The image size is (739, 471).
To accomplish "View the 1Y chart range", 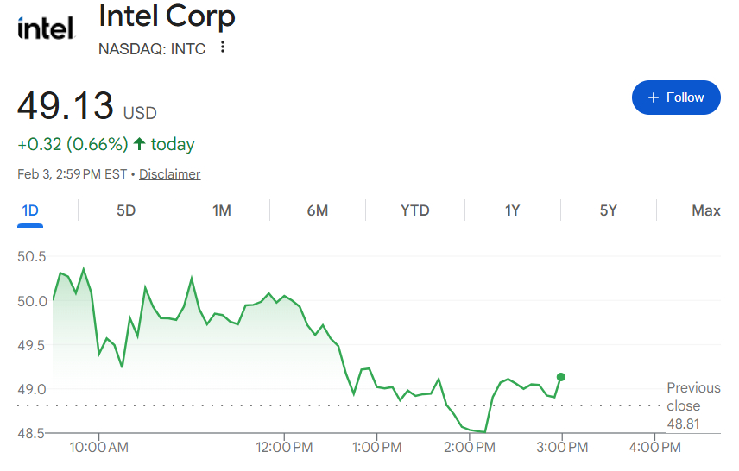I will pos(513,210).
